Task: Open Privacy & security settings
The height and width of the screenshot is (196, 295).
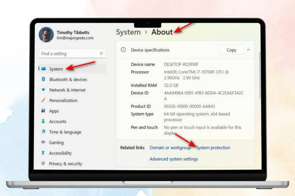Action: [65, 164]
